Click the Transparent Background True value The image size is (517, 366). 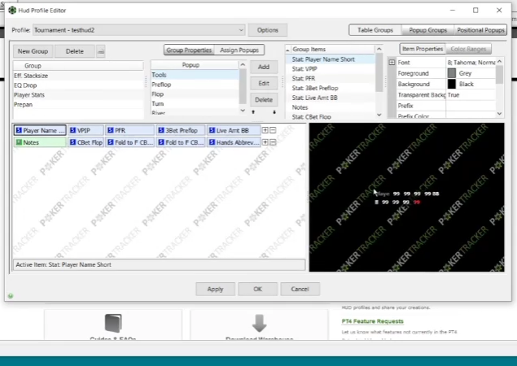click(x=471, y=95)
